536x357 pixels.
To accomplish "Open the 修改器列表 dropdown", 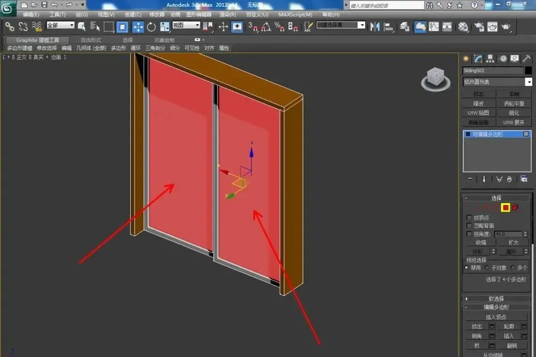I will pyautogui.click(x=497, y=82).
